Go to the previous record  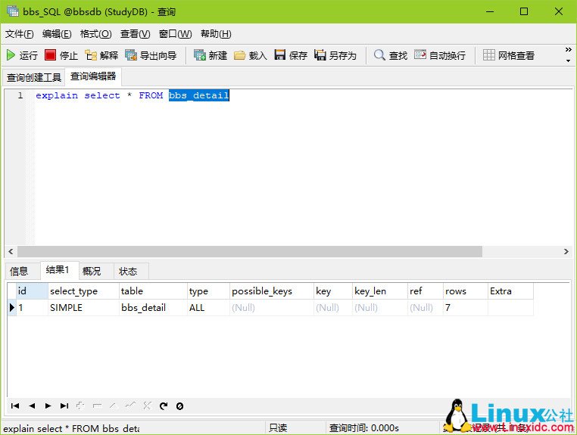pyautogui.click(x=32, y=406)
